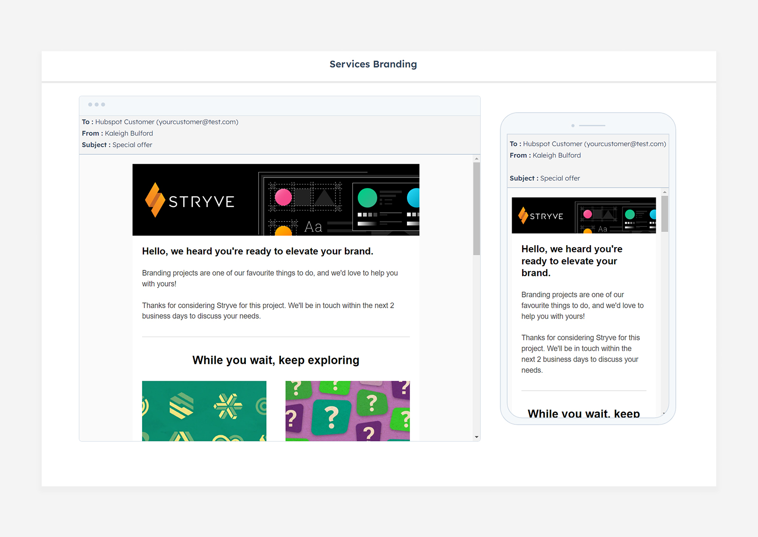Viewport: 758px width, 537px height.
Task: Click the Services Branding page title
Action: tap(373, 64)
